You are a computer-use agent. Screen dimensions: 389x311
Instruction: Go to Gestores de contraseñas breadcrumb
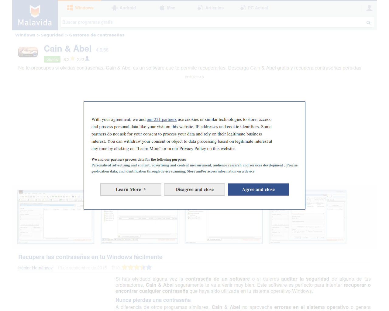coord(97,35)
